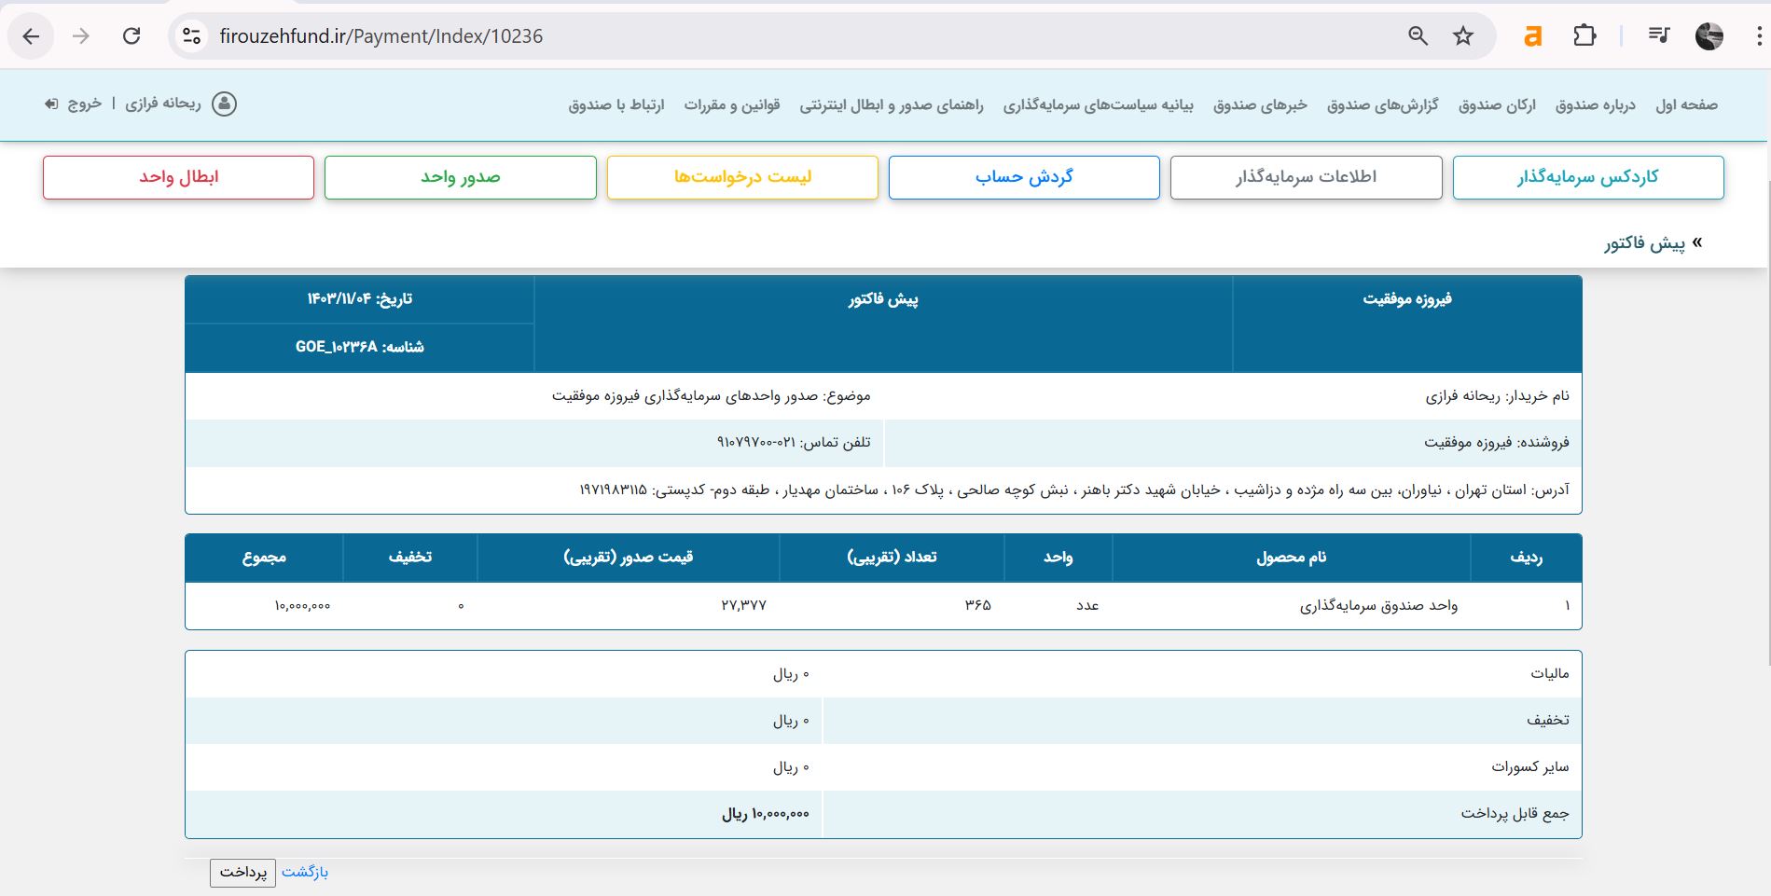Open site information icon in address bar

(191, 36)
